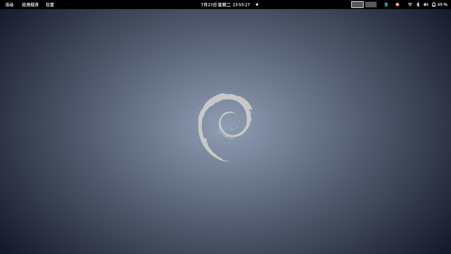Click the 49 % battery percentage
This screenshot has width=451, height=254.
(442, 5)
